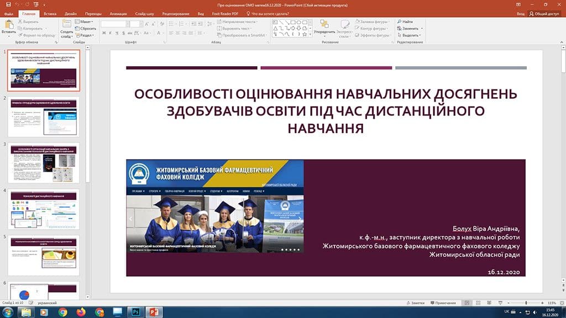Click Reset (Сбросить) slide button

pyautogui.click(x=86, y=29)
